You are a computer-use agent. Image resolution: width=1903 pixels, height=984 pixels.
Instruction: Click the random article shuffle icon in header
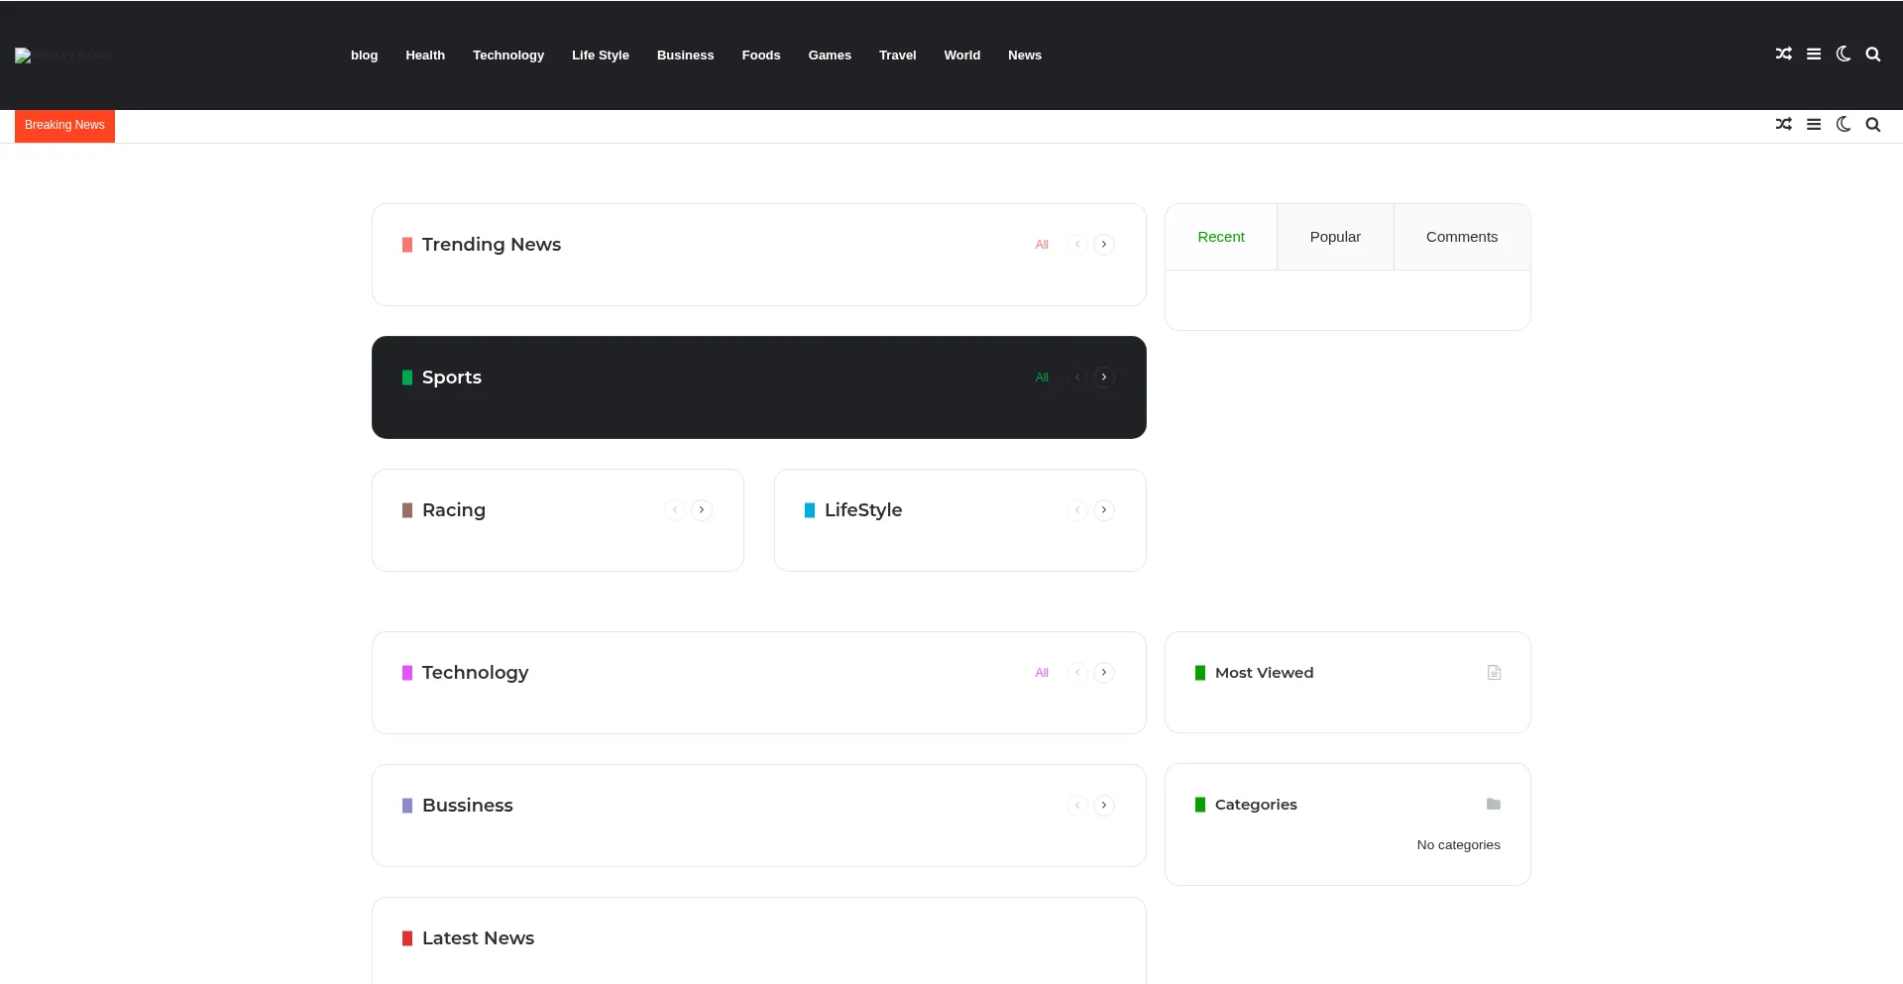(1783, 55)
